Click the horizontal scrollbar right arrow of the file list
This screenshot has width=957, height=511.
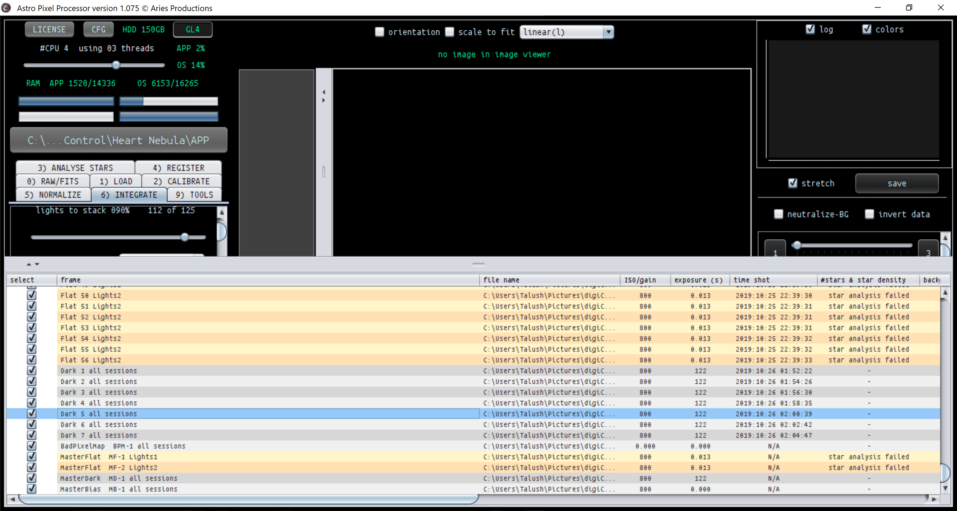[935, 499]
